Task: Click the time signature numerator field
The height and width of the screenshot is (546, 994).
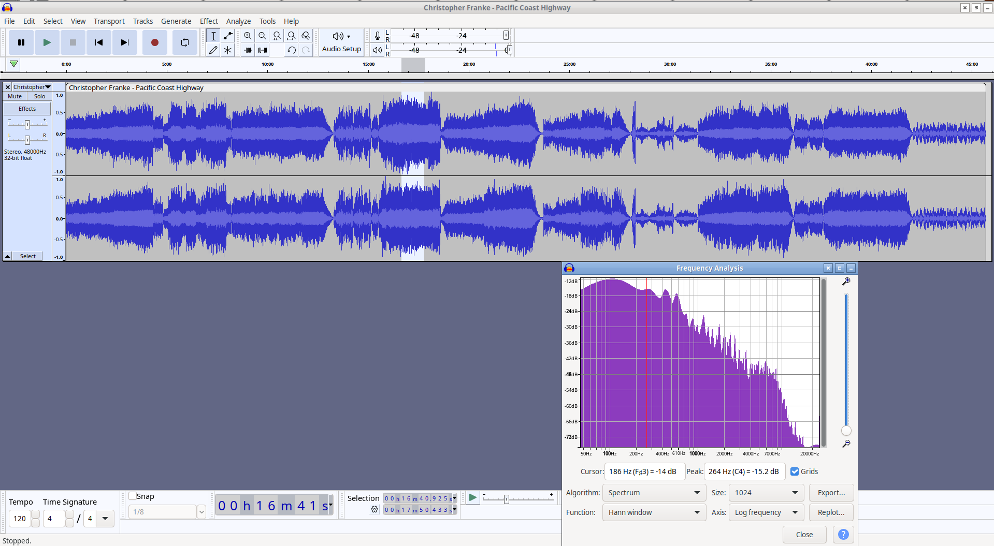Action: pos(54,519)
